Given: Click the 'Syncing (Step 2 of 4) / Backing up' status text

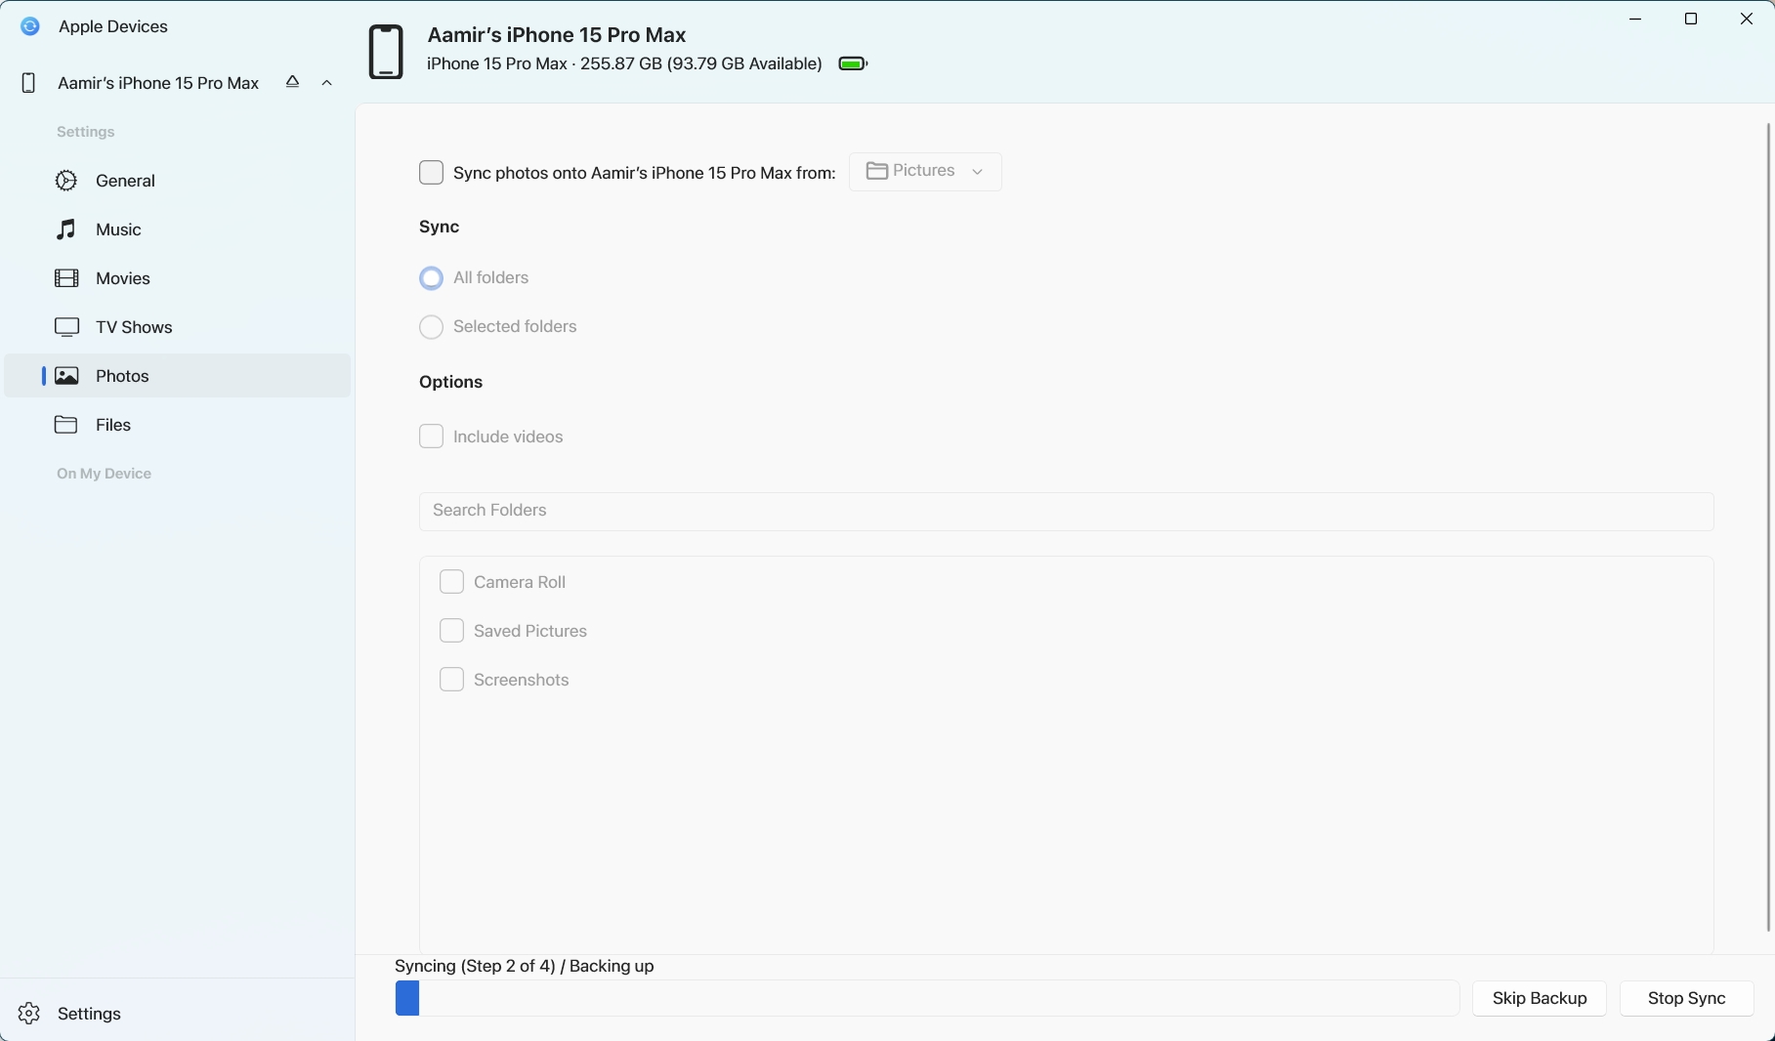Looking at the screenshot, I should coord(525,966).
